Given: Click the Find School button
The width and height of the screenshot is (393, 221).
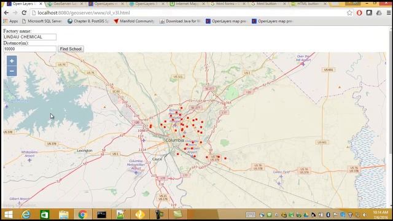Looking at the screenshot, I should 71,49.
